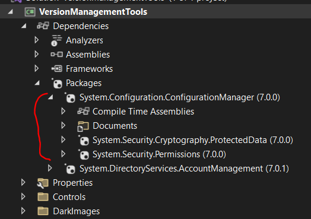Click the System.Security.Cryptography.ProtectedData package icon
The image size is (311, 219).
pos(83,140)
